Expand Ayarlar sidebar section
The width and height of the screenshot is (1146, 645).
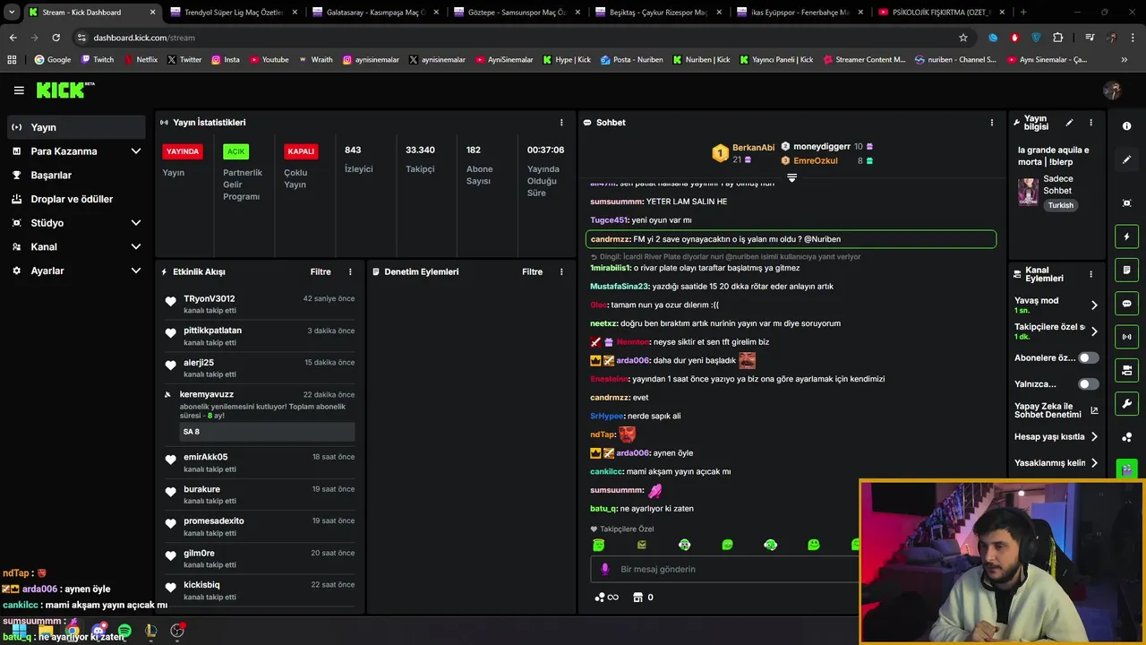(135, 271)
